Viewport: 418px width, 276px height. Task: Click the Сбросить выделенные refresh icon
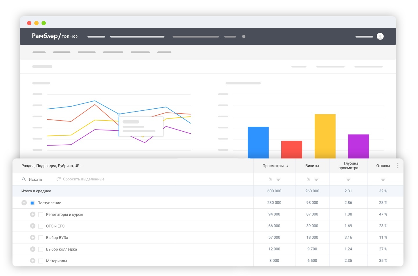coord(58,179)
